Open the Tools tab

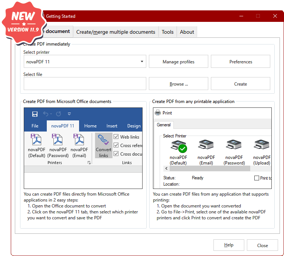(x=167, y=32)
